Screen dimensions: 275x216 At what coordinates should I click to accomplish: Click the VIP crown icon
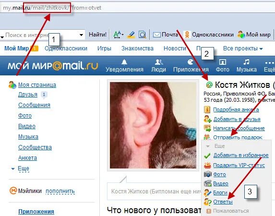207,165
